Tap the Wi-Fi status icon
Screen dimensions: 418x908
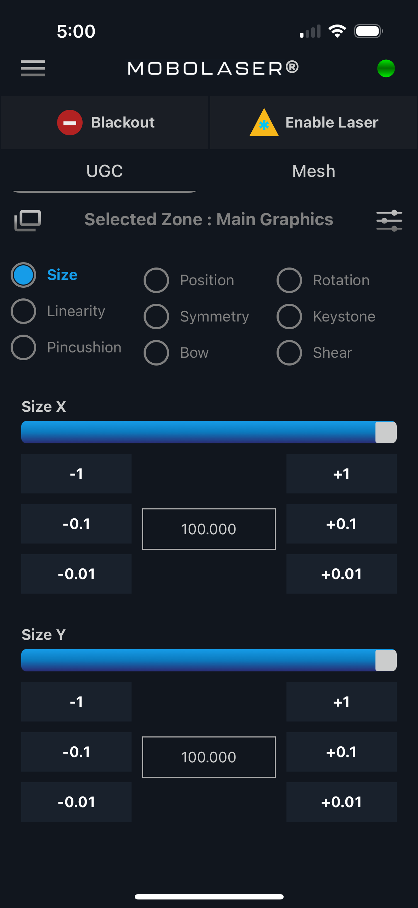pos(337,31)
